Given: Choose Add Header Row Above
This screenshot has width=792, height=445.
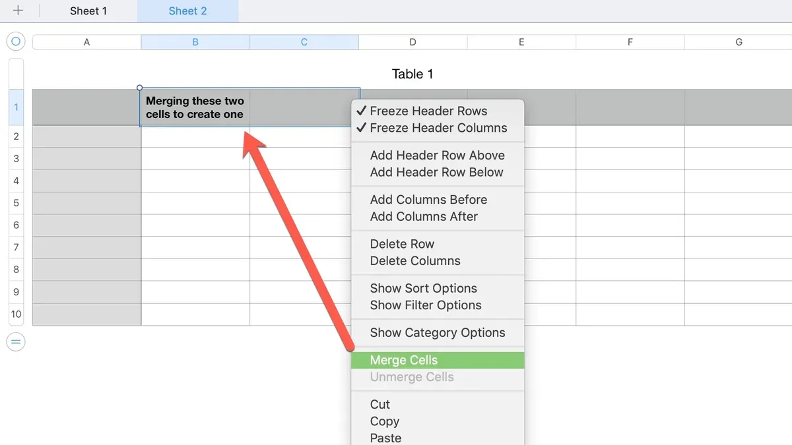Looking at the screenshot, I should (438, 155).
